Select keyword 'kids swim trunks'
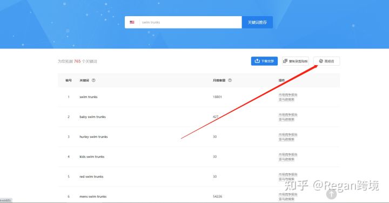This screenshot has width=389, height=203. click(92, 157)
